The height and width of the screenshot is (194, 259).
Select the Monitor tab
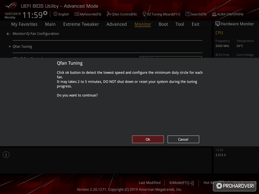pos(143,24)
